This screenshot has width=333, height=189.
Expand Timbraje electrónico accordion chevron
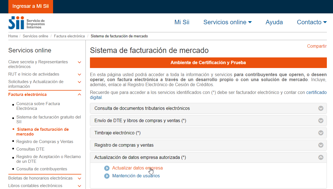point(321,133)
